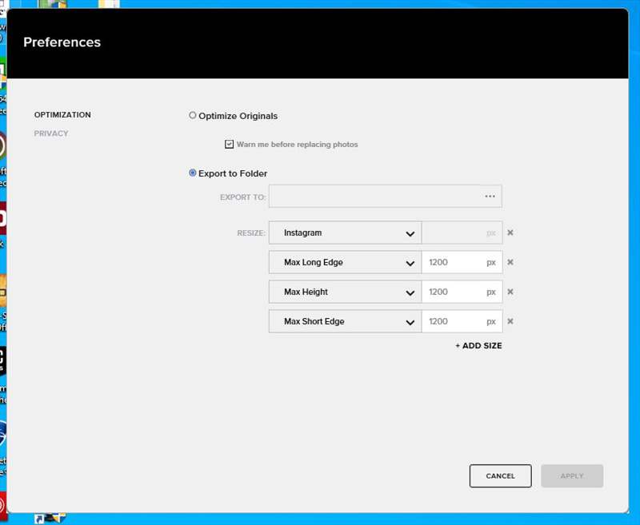Image resolution: width=640 pixels, height=525 pixels.
Task: Delete the Max Short Edge row
Action: (x=510, y=321)
